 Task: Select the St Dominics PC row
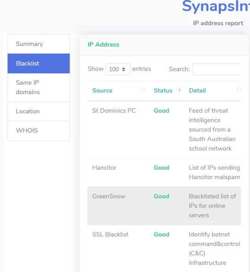(114, 111)
